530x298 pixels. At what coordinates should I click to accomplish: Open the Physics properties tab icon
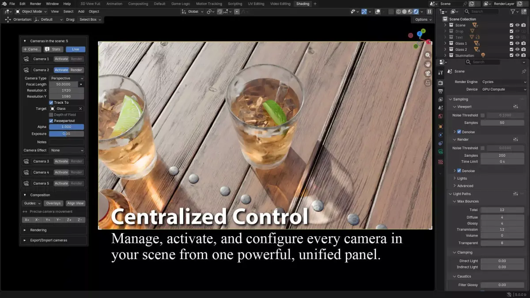440,135
